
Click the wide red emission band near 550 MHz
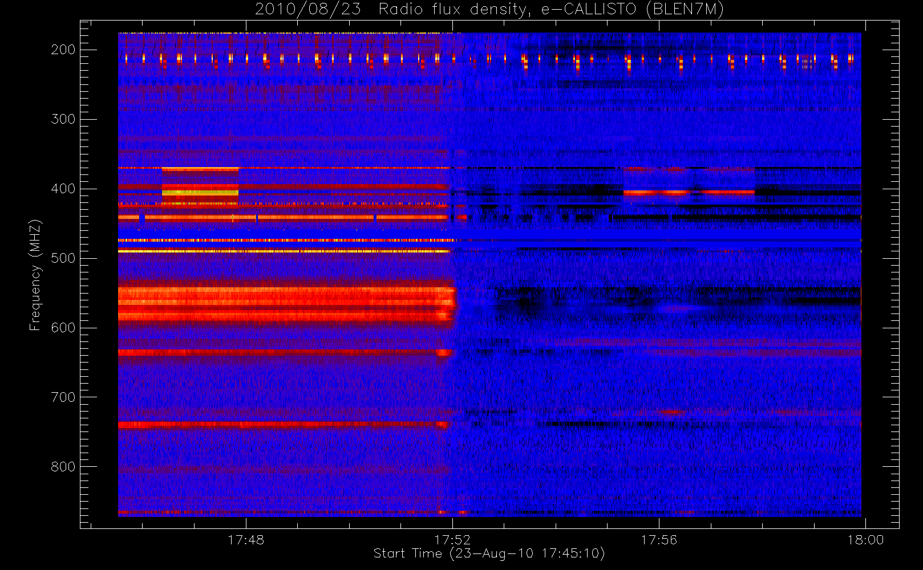[x=286, y=304]
